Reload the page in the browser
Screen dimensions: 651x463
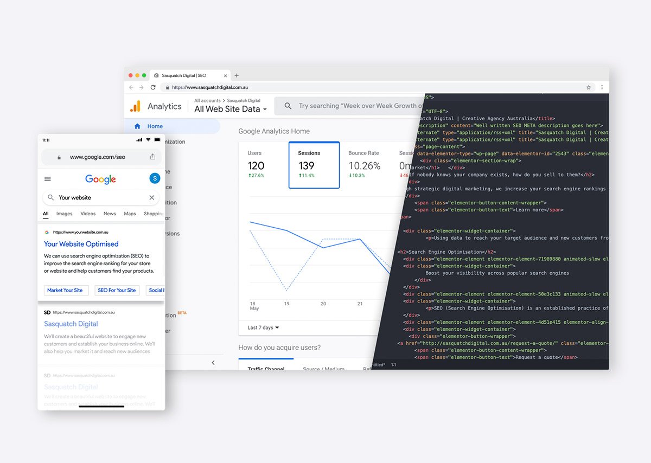pyautogui.click(x=153, y=87)
